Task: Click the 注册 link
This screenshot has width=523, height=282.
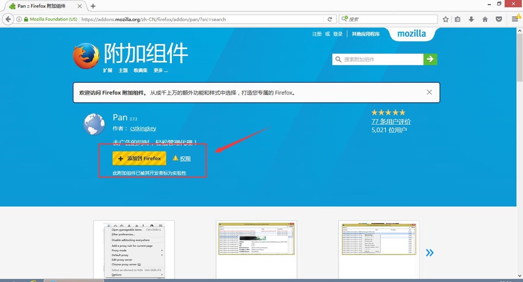Action: [x=317, y=34]
